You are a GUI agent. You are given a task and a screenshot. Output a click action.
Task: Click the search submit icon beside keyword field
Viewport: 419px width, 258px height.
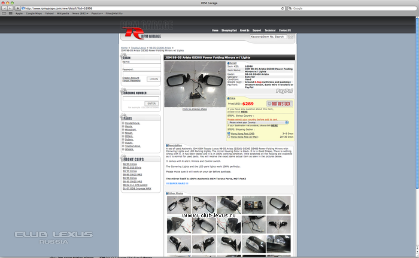291,37
